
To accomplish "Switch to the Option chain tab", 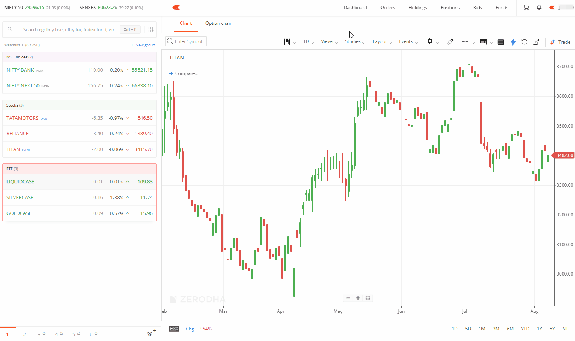I will pyautogui.click(x=219, y=23).
